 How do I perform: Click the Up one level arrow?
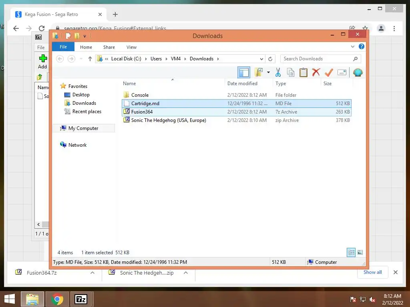pyautogui.click(x=90, y=59)
